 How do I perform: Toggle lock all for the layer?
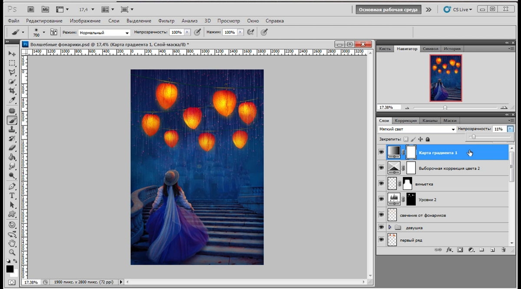pos(428,139)
